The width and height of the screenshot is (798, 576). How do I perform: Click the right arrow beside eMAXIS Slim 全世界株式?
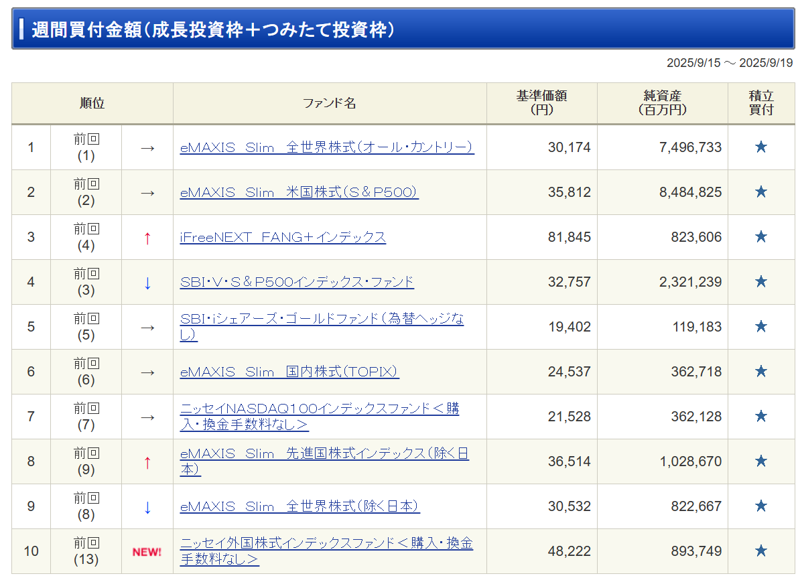146,147
